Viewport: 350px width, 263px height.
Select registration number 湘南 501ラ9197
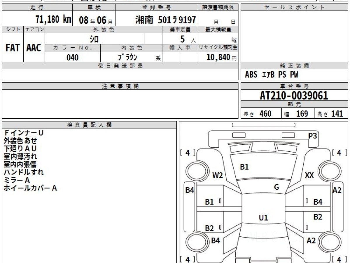[165, 20]
